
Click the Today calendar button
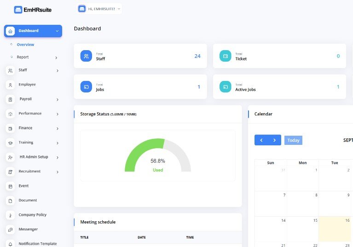tap(293, 140)
